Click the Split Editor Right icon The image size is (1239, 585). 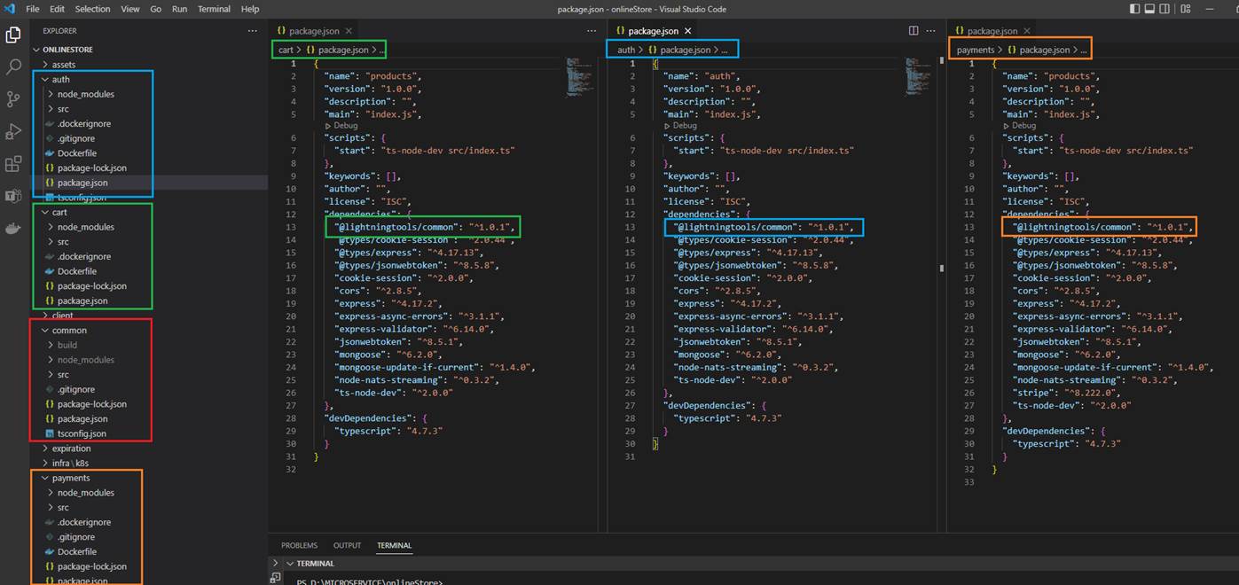point(914,30)
